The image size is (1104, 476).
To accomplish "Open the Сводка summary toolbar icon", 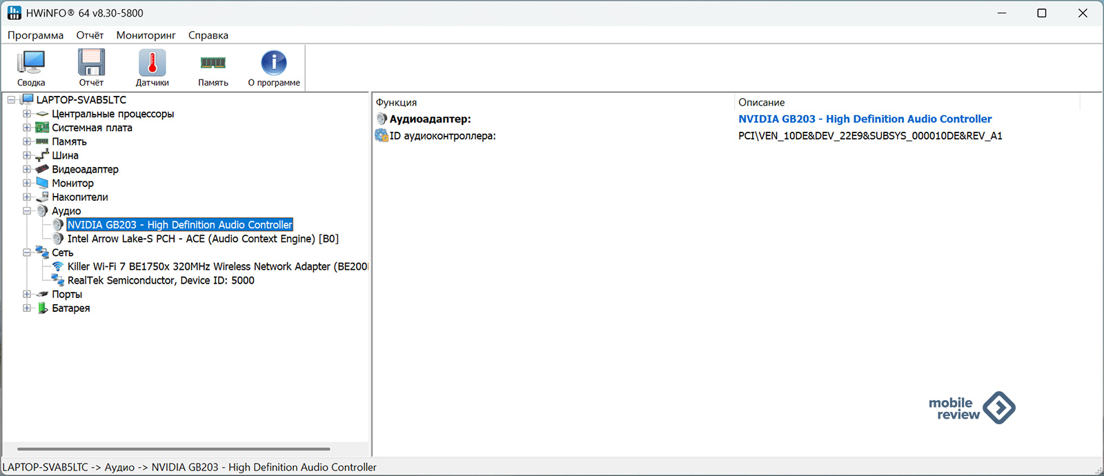I will 31,63.
